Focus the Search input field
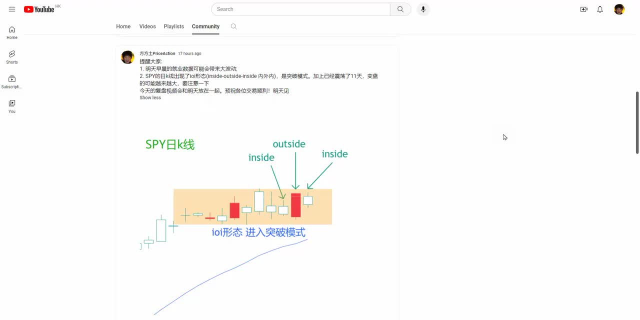Screen dimensions: 640x320 point(301,9)
